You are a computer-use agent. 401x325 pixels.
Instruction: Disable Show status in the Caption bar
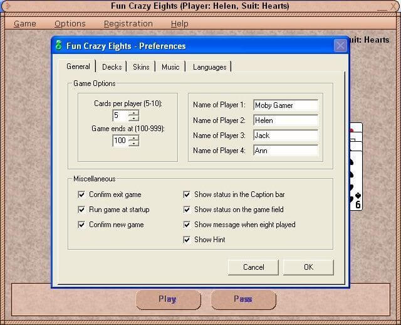point(187,194)
